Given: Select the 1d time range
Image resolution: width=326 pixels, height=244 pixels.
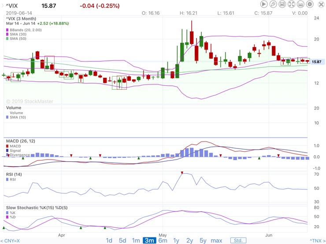Looking at the screenshot, I should click(x=109, y=240).
